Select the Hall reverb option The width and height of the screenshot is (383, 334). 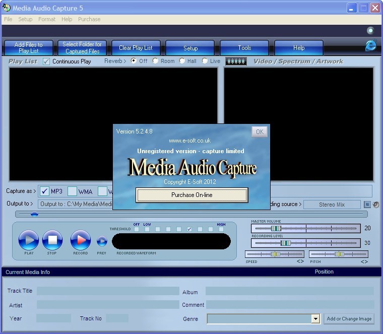[x=182, y=60]
